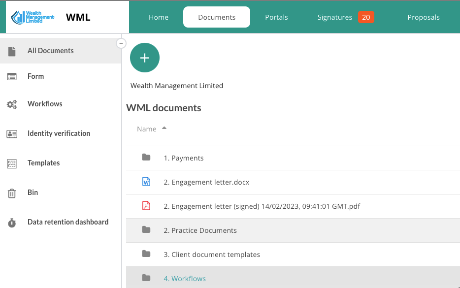Switch to the Documents tab

(x=216, y=17)
